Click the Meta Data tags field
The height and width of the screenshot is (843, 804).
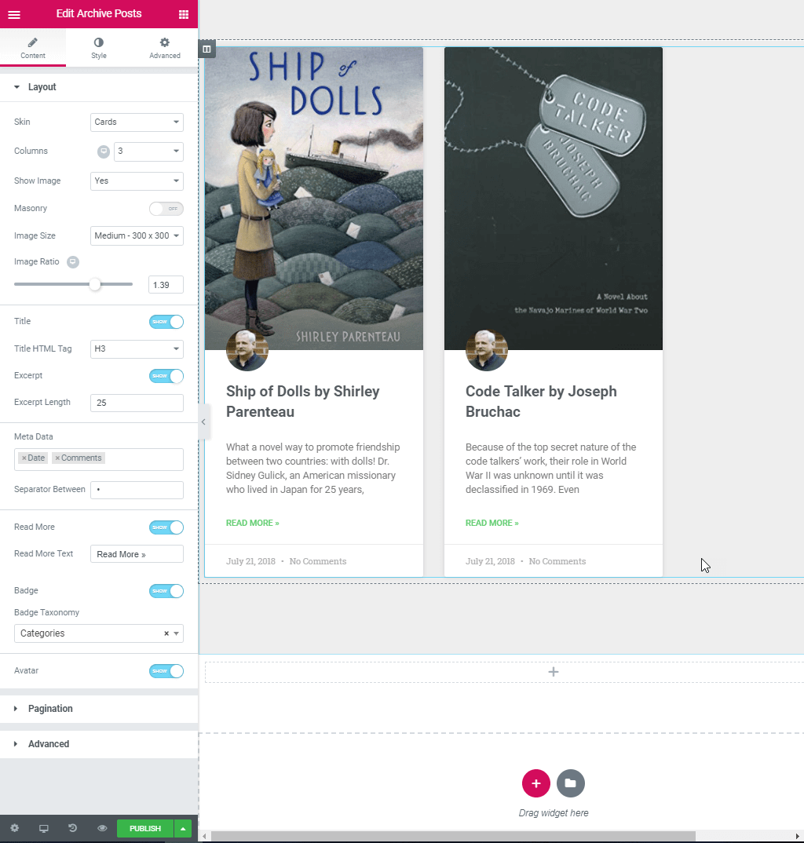click(99, 460)
